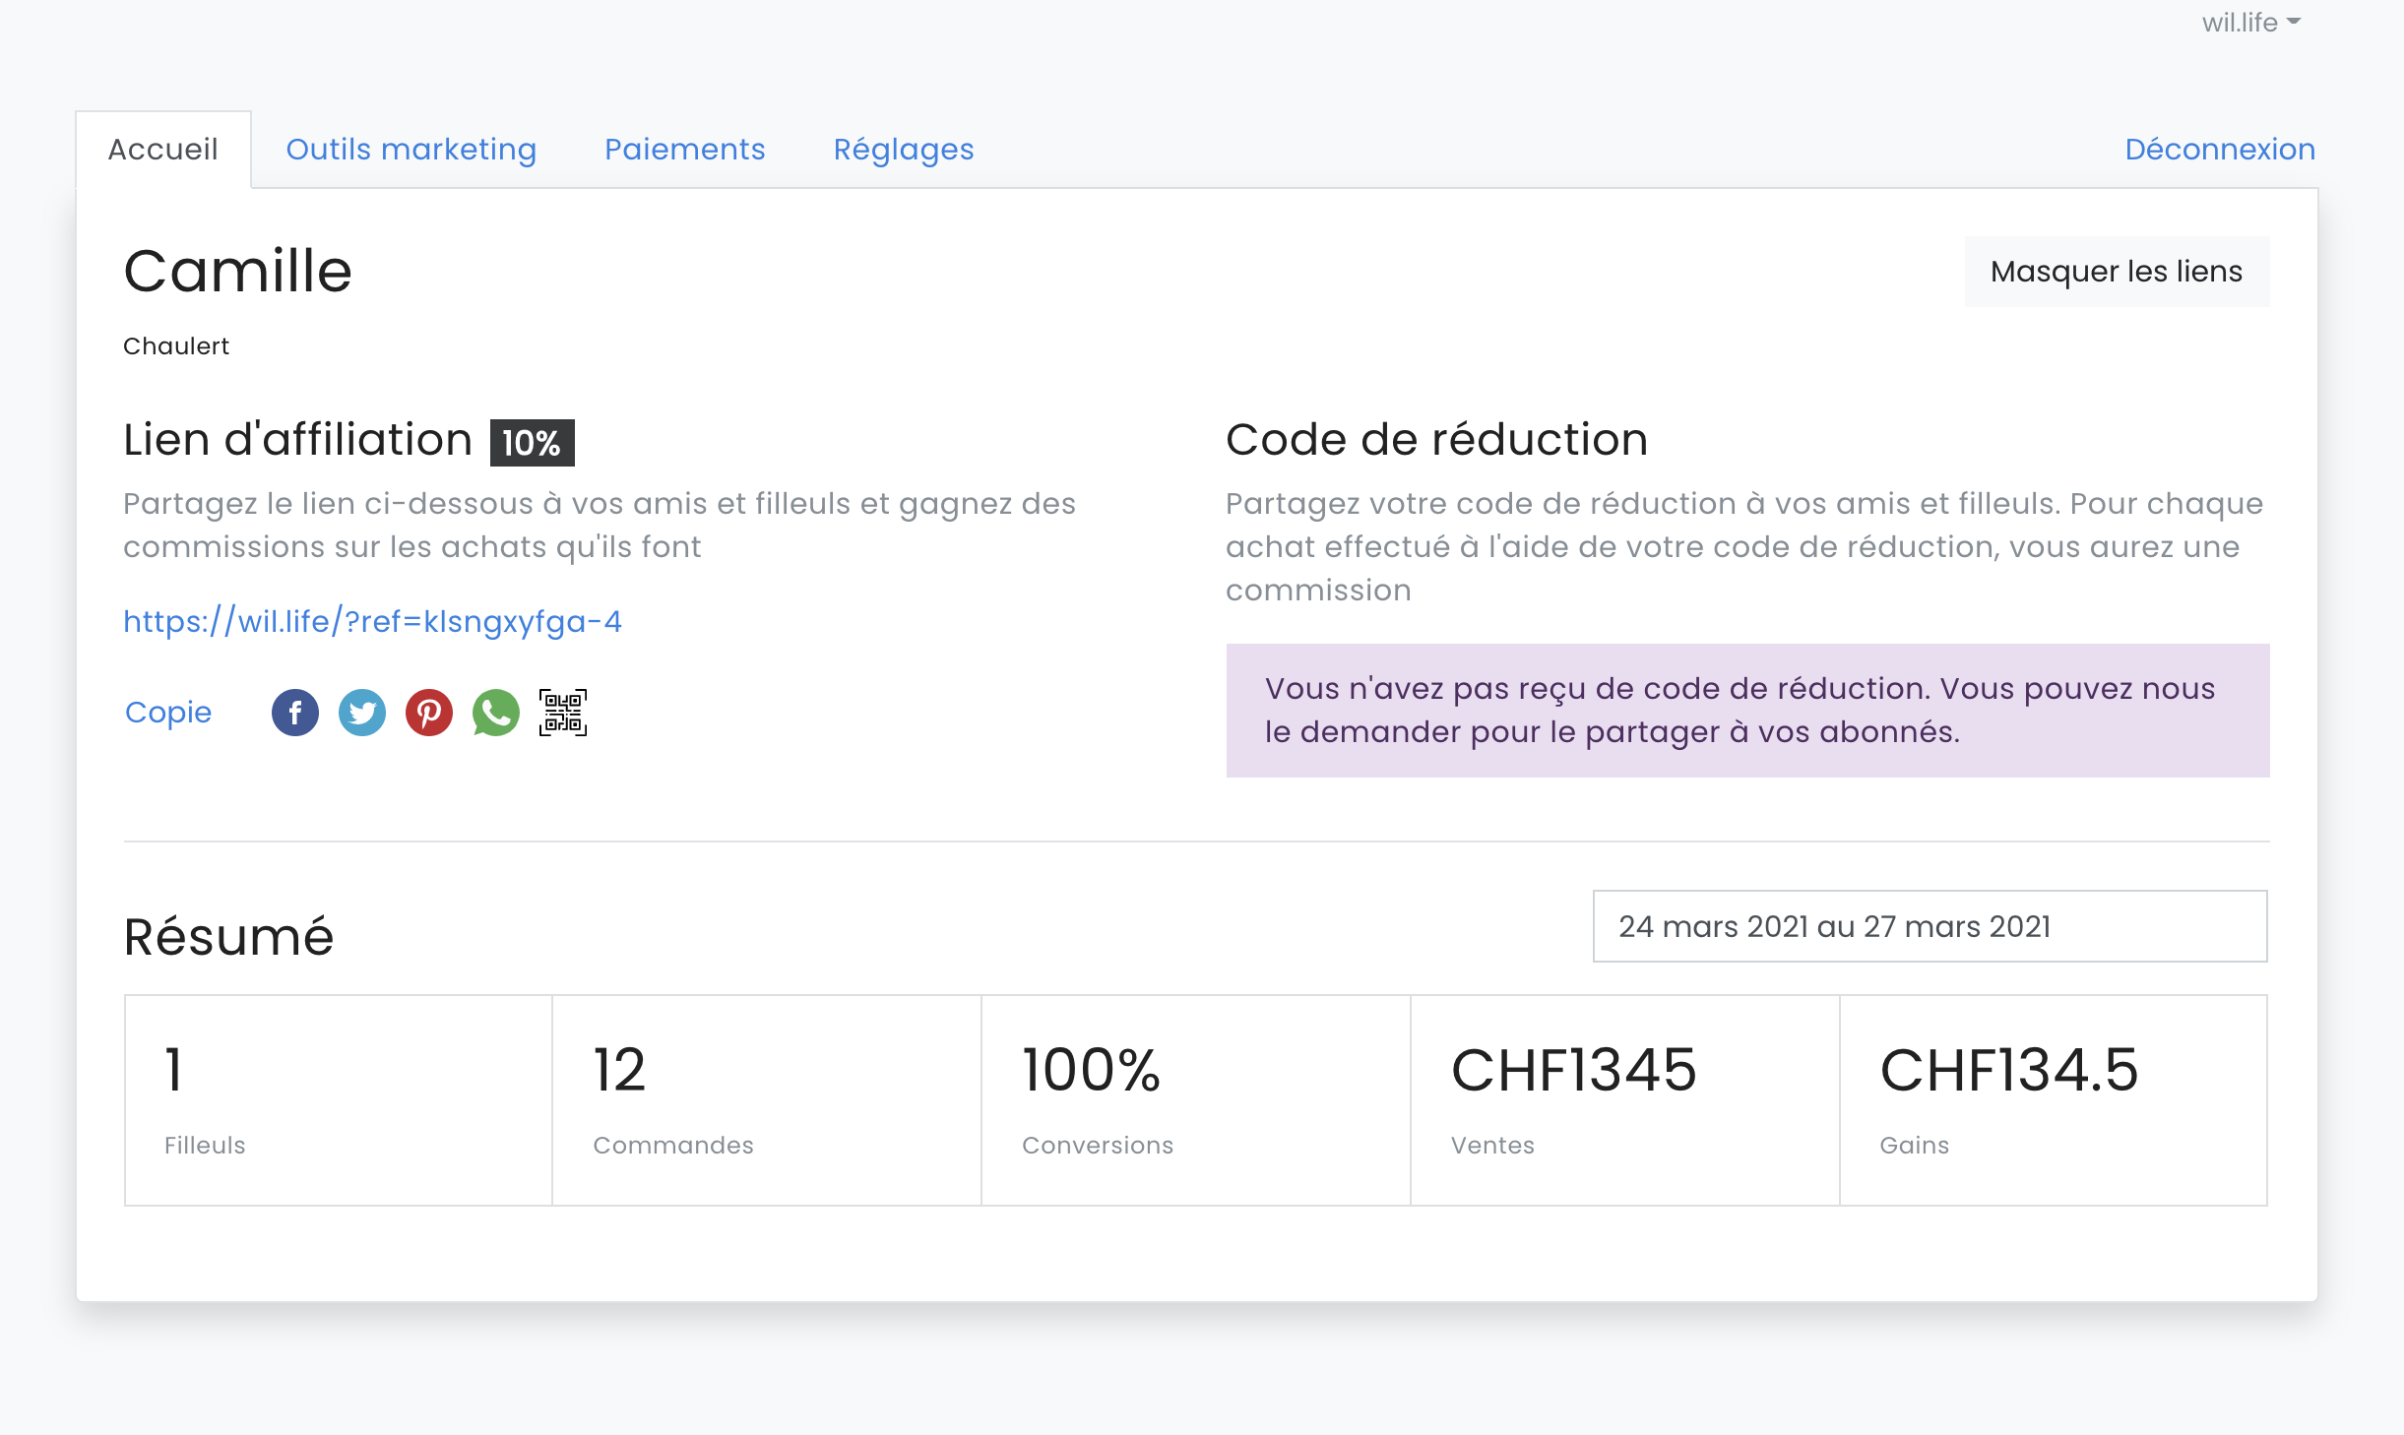Share link through WhatsApp icon
Viewport: 2404px width, 1435px height.
point(496,713)
